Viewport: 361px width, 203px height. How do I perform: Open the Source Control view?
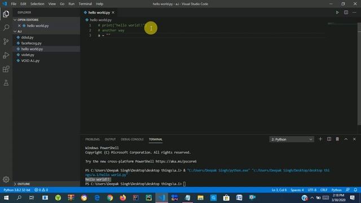coord(6,41)
